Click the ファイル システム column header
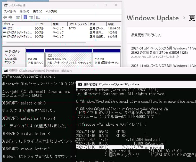 [78, 24]
